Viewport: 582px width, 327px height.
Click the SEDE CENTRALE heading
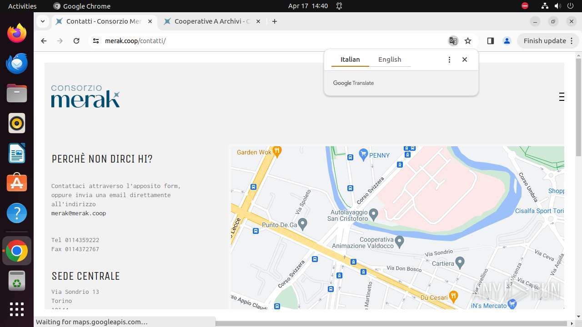point(85,276)
